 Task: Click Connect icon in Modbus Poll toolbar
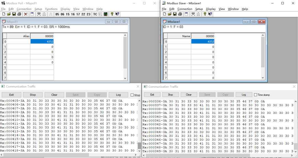point(39,14)
